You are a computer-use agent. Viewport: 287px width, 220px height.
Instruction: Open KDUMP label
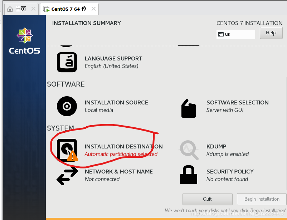click(217, 146)
